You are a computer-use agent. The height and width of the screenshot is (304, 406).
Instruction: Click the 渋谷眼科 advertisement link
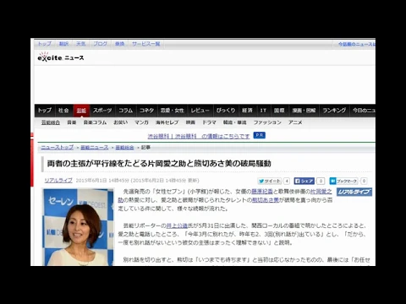199,136
